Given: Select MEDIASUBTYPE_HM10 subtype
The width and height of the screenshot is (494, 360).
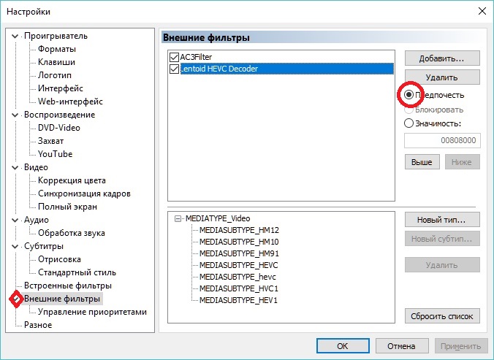Looking at the screenshot, I should pos(239,242).
